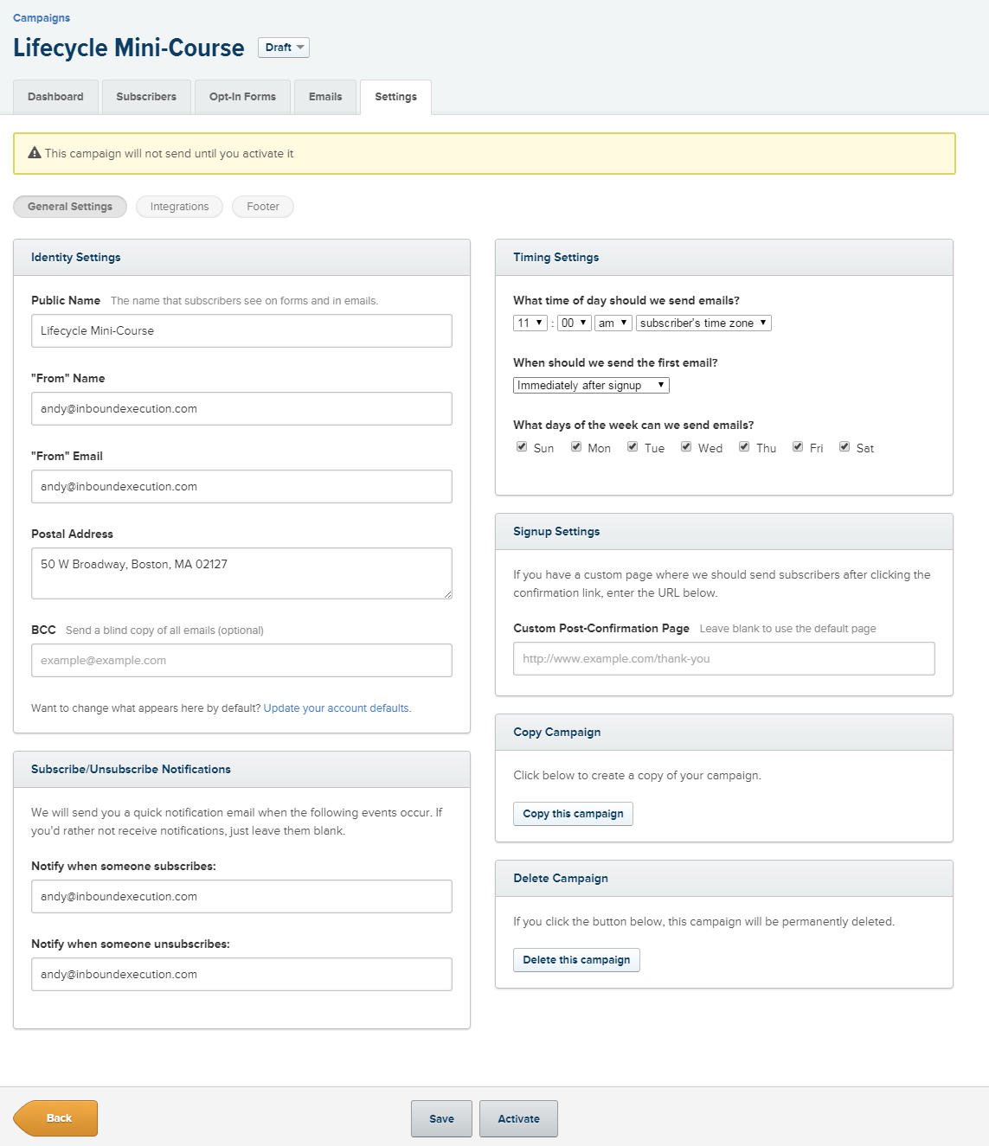Click Copy this campaign button

[x=573, y=814]
